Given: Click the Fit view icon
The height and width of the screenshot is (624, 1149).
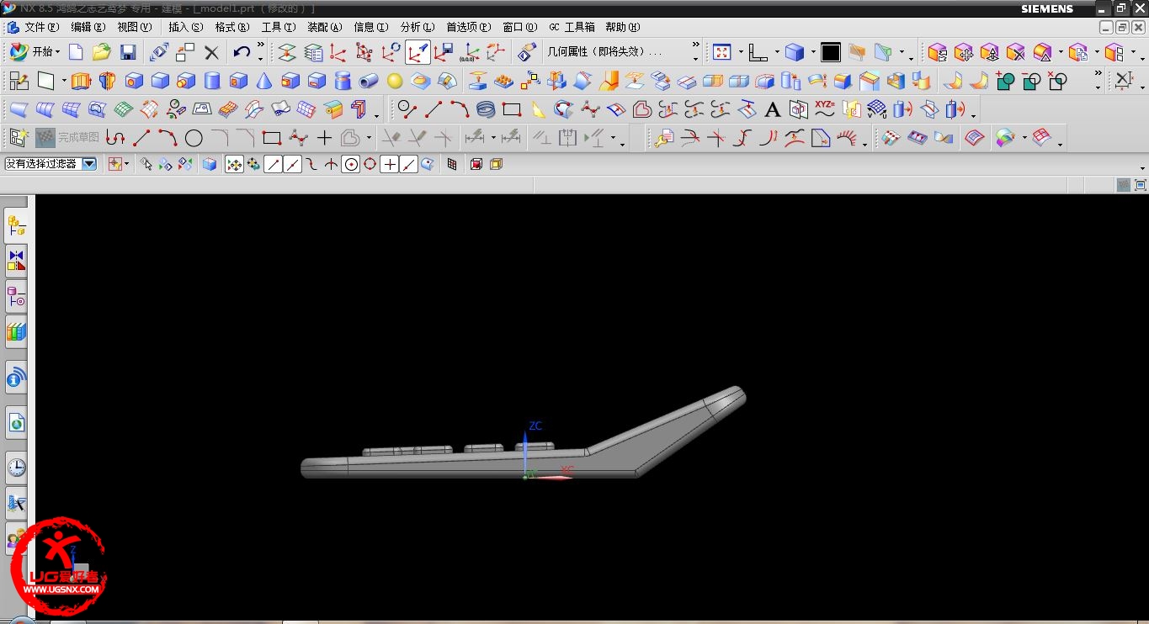Looking at the screenshot, I should point(721,52).
